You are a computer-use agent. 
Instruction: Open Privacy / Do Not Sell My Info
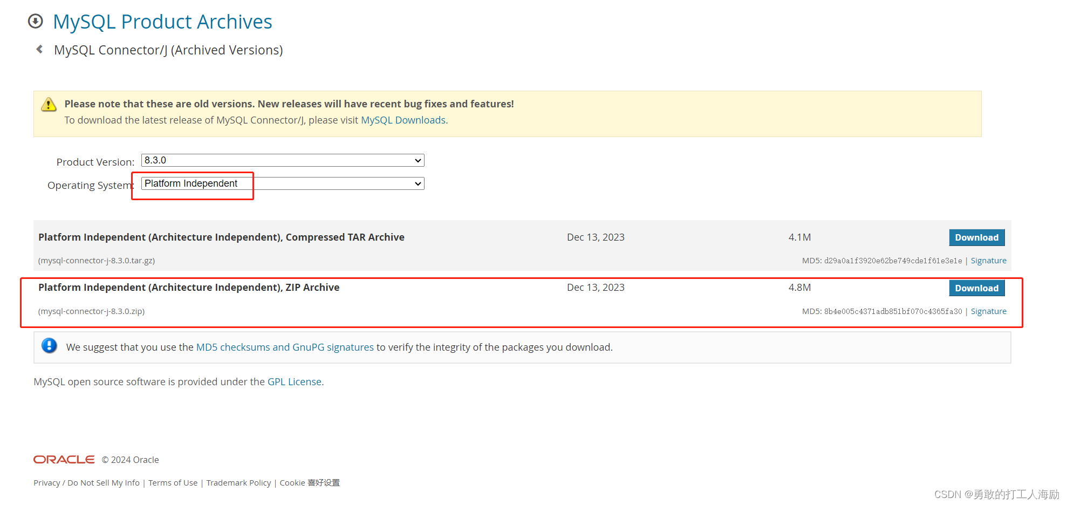(x=86, y=483)
